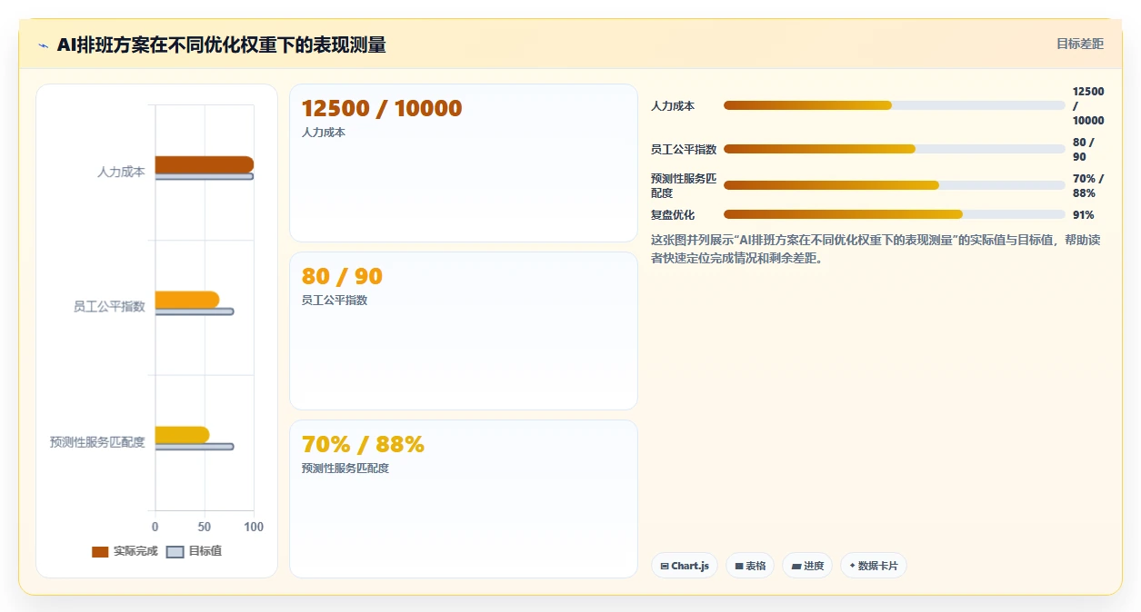Click the 70% / 88% value in progress list
Image resolution: width=1141 pixels, height=612 pixels.
[x=1088, y=185]
